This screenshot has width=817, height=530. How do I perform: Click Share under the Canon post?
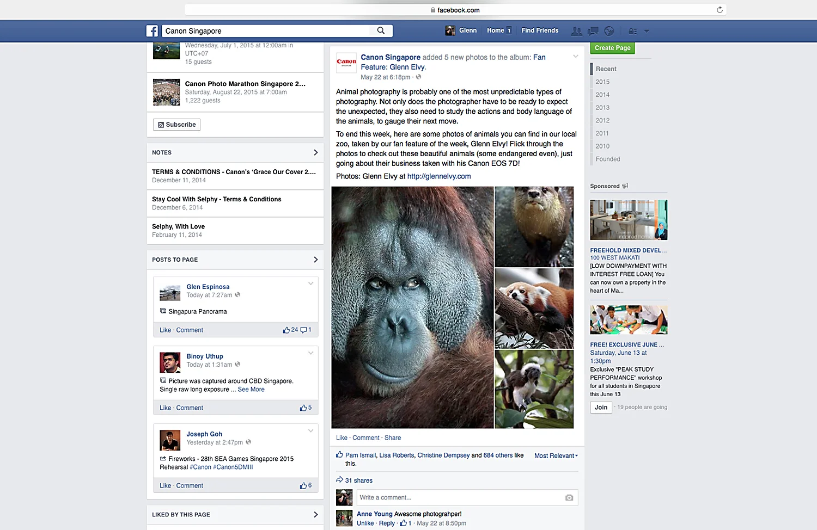pos(393,437)
